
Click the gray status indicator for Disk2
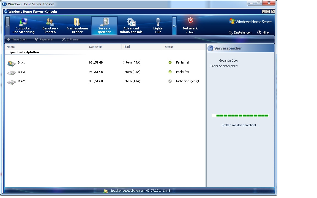coord(170,81)
